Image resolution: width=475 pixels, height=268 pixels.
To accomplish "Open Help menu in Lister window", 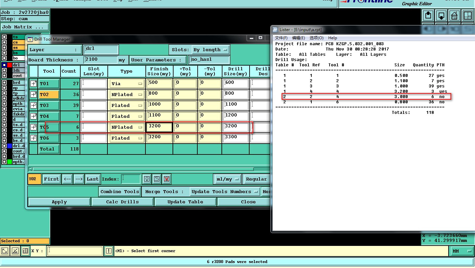I will click(333, 38).
